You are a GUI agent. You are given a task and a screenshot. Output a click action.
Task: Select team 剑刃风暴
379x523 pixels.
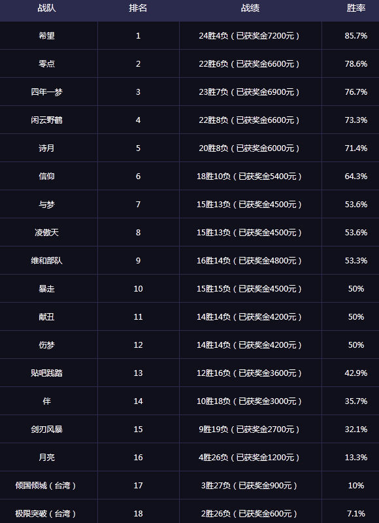point(46,430)
